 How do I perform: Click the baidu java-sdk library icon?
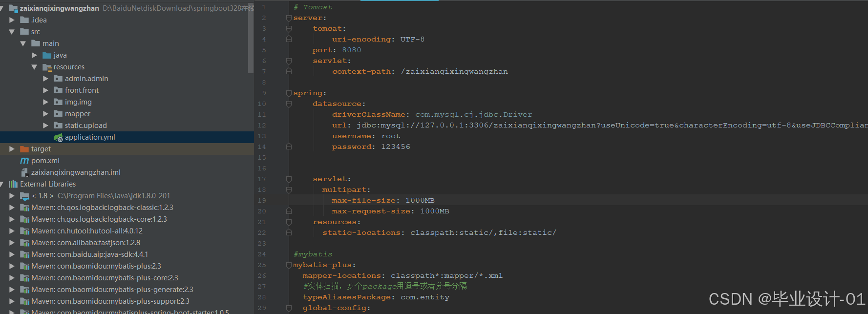click(24, 254)
